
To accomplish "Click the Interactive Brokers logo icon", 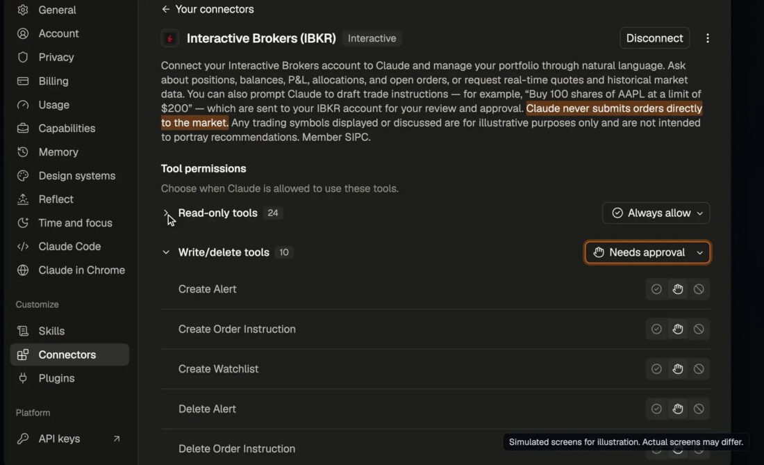I will 170,38.
